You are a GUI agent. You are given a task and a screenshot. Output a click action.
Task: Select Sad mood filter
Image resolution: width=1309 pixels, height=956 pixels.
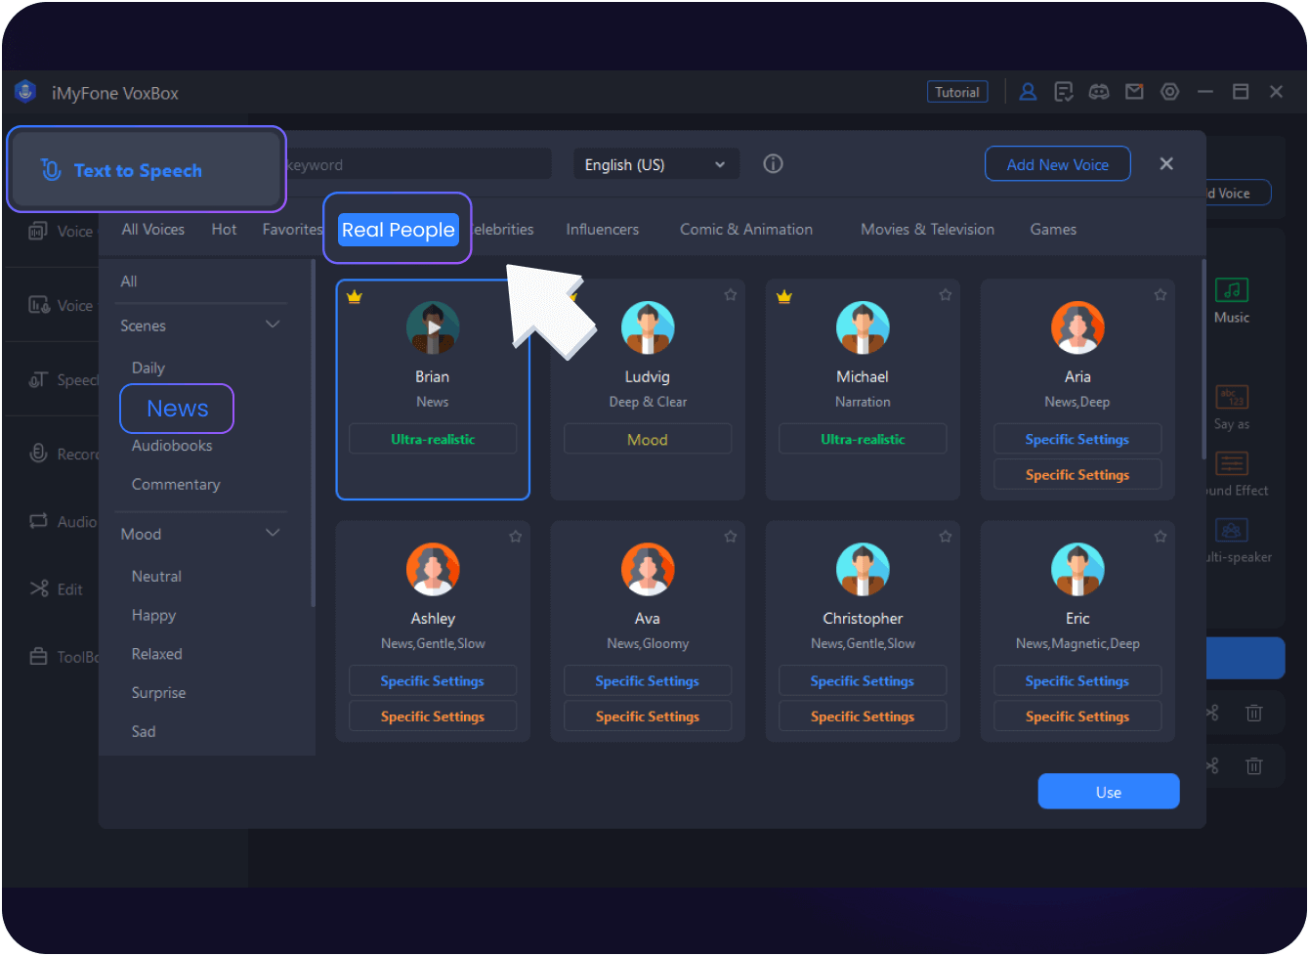pos(143,731)
